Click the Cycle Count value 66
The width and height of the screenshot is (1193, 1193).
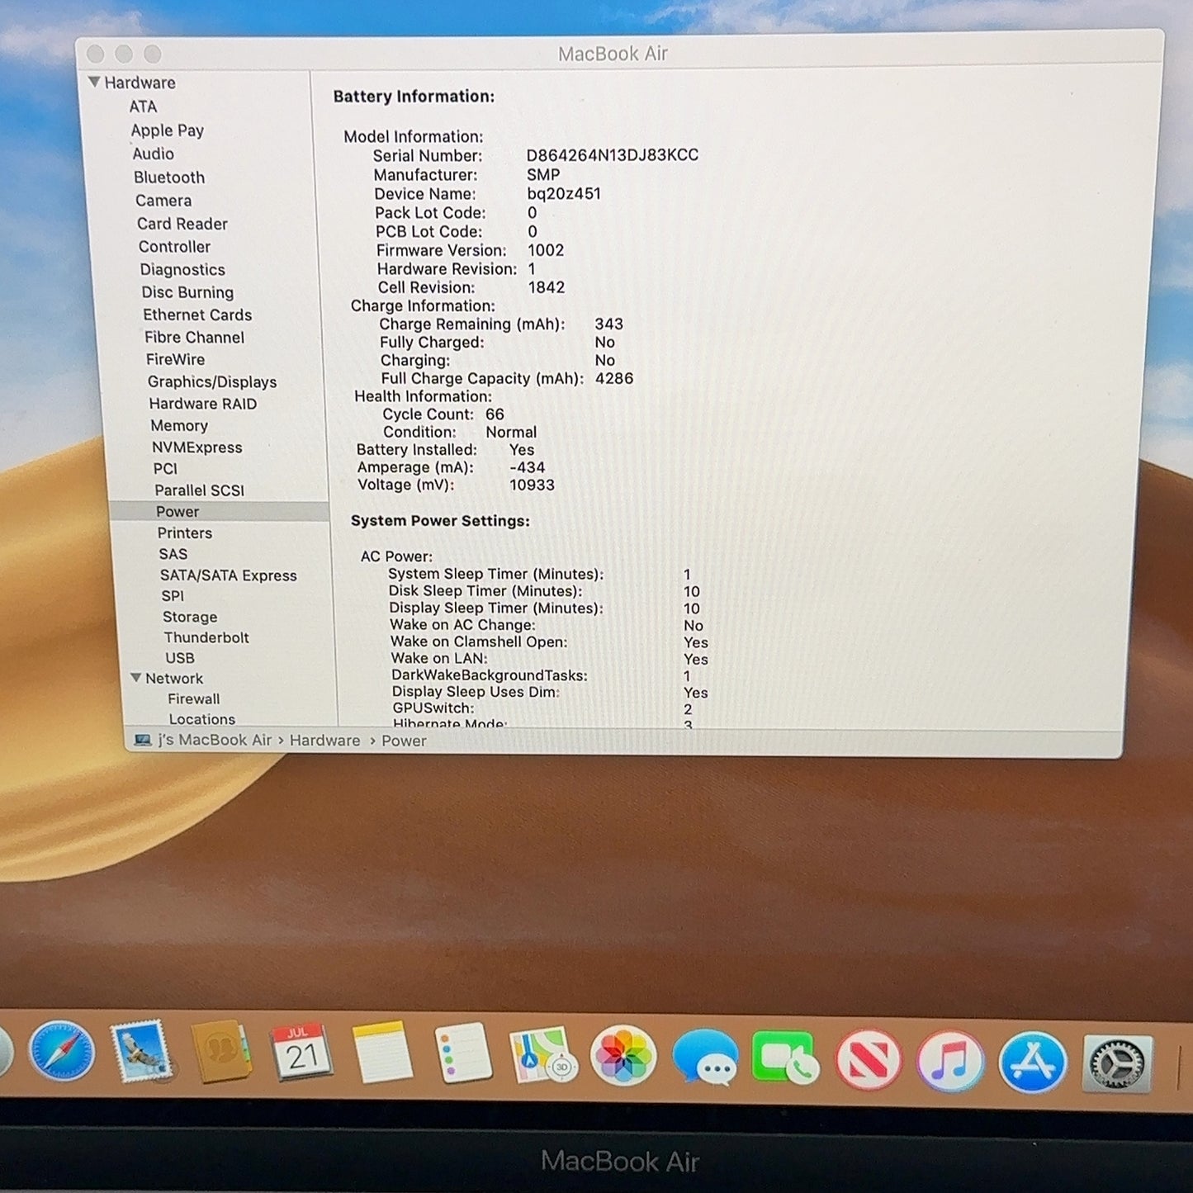point(495,414)
